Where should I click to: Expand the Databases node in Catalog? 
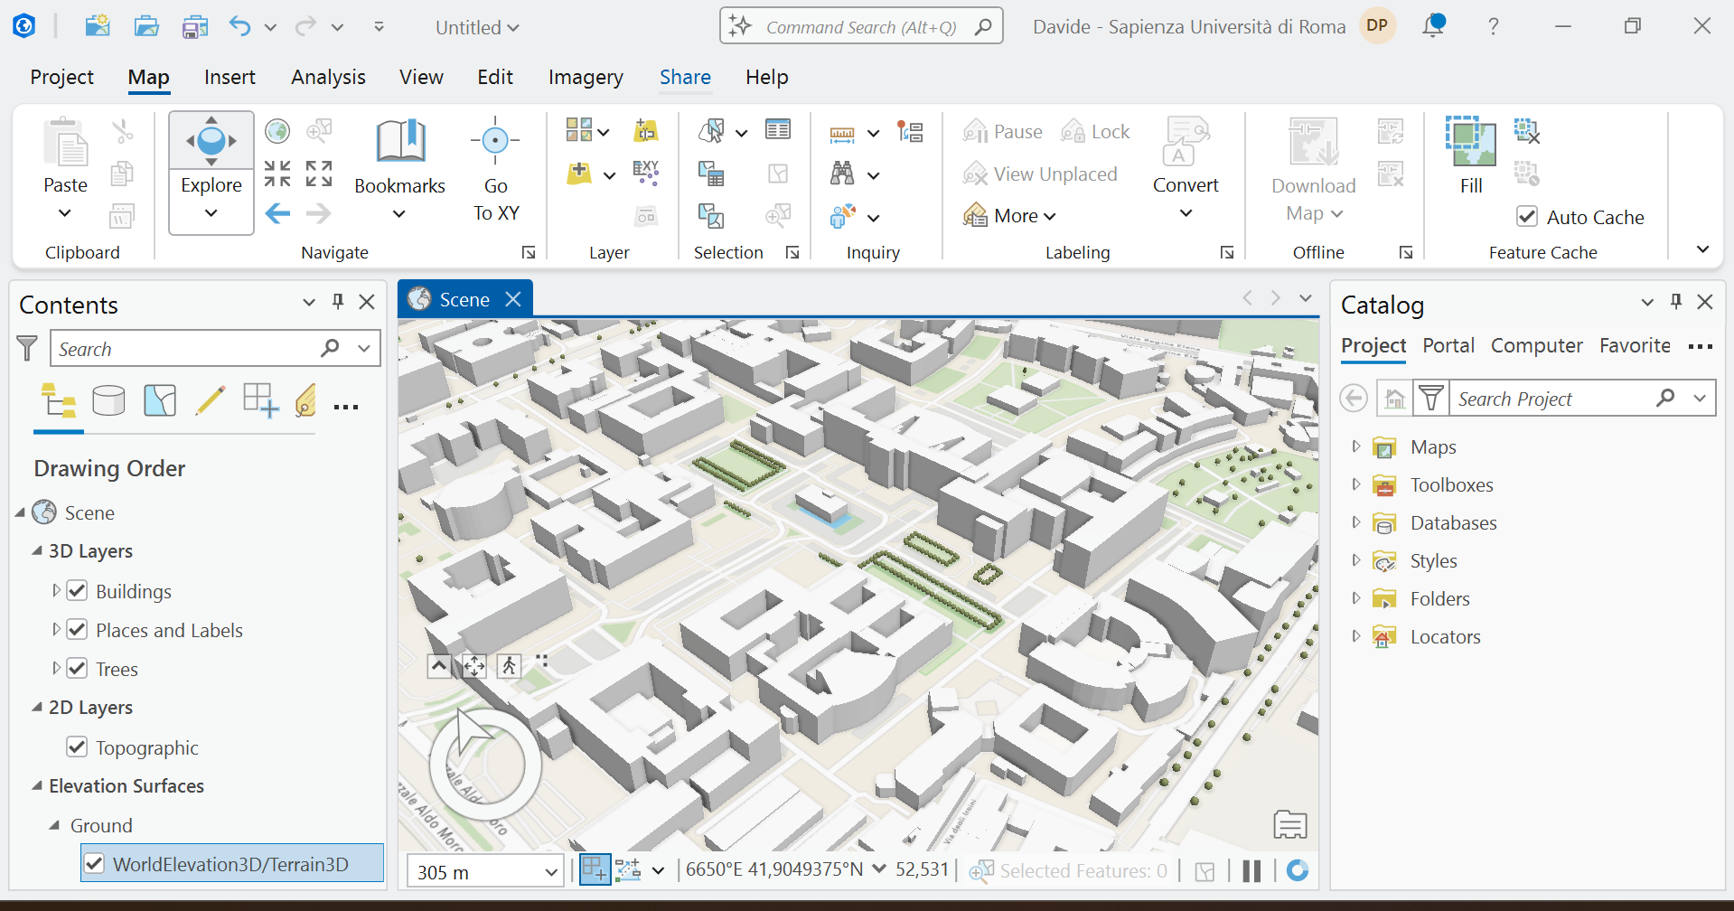[x=1355, y=522]
